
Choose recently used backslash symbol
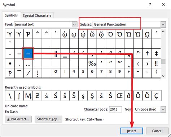click(x=10, y=96)
